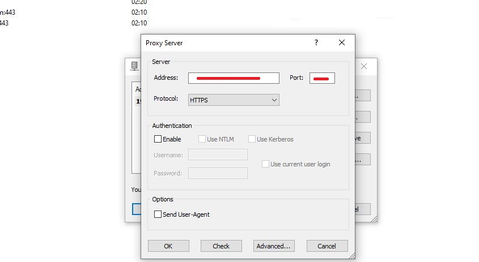Open the Protocol dropdown showing HTTPS
The height and width of the screenshot is (262, 479).
(x=234, y=100)
